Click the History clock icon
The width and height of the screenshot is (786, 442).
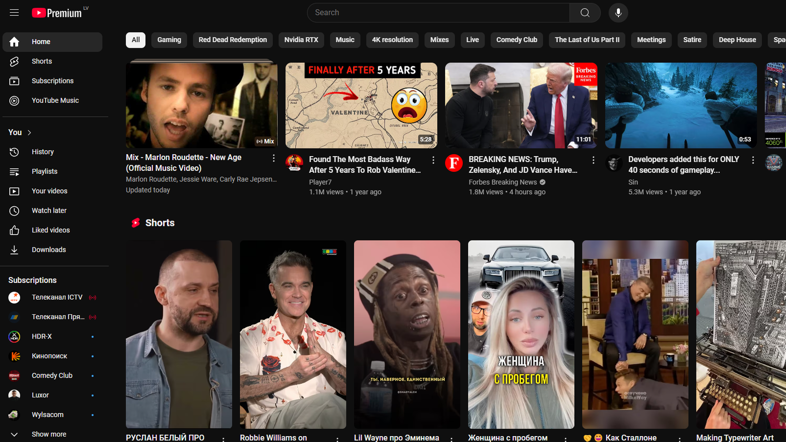(x=14, y=152)
